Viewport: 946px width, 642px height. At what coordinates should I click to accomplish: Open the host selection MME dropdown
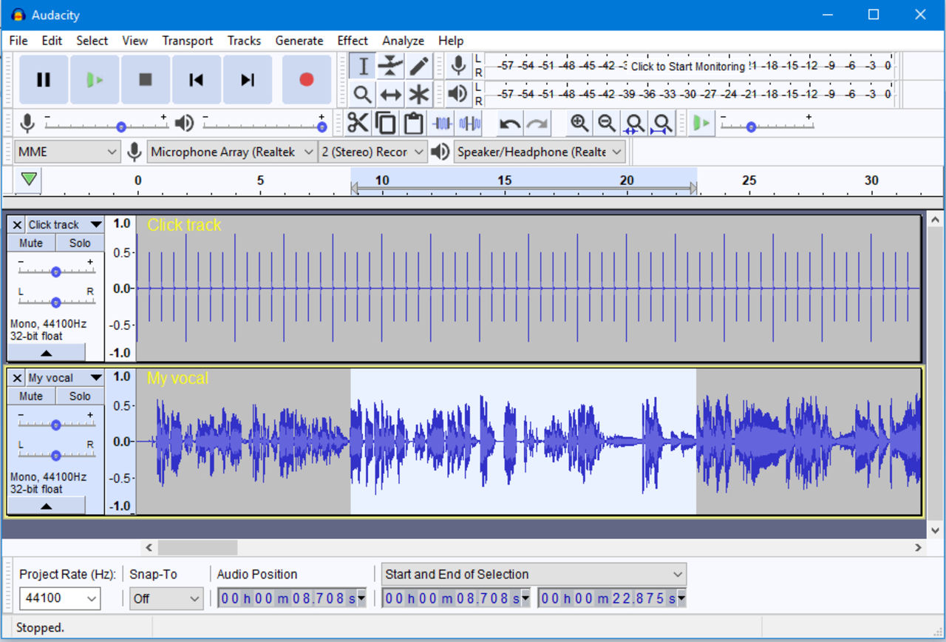pos(67,152)
